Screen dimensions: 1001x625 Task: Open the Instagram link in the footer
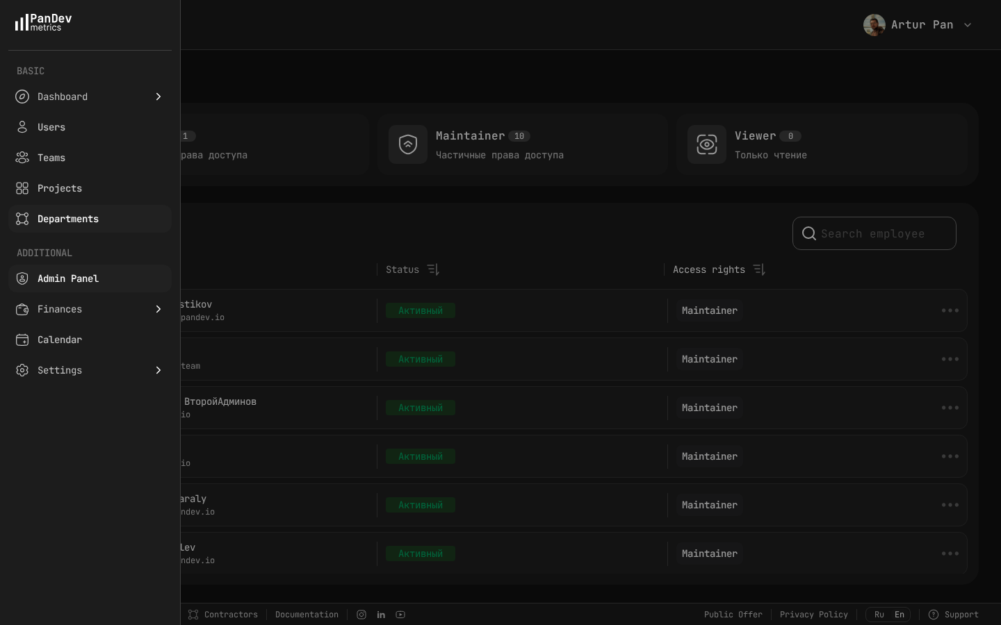coord(361,615)
